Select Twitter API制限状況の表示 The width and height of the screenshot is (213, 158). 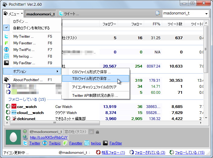pos(96,96)
